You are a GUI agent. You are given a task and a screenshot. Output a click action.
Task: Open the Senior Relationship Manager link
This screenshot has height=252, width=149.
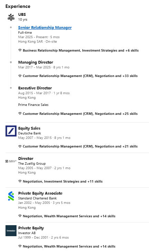pyautogui.click(x=45, y=28)
